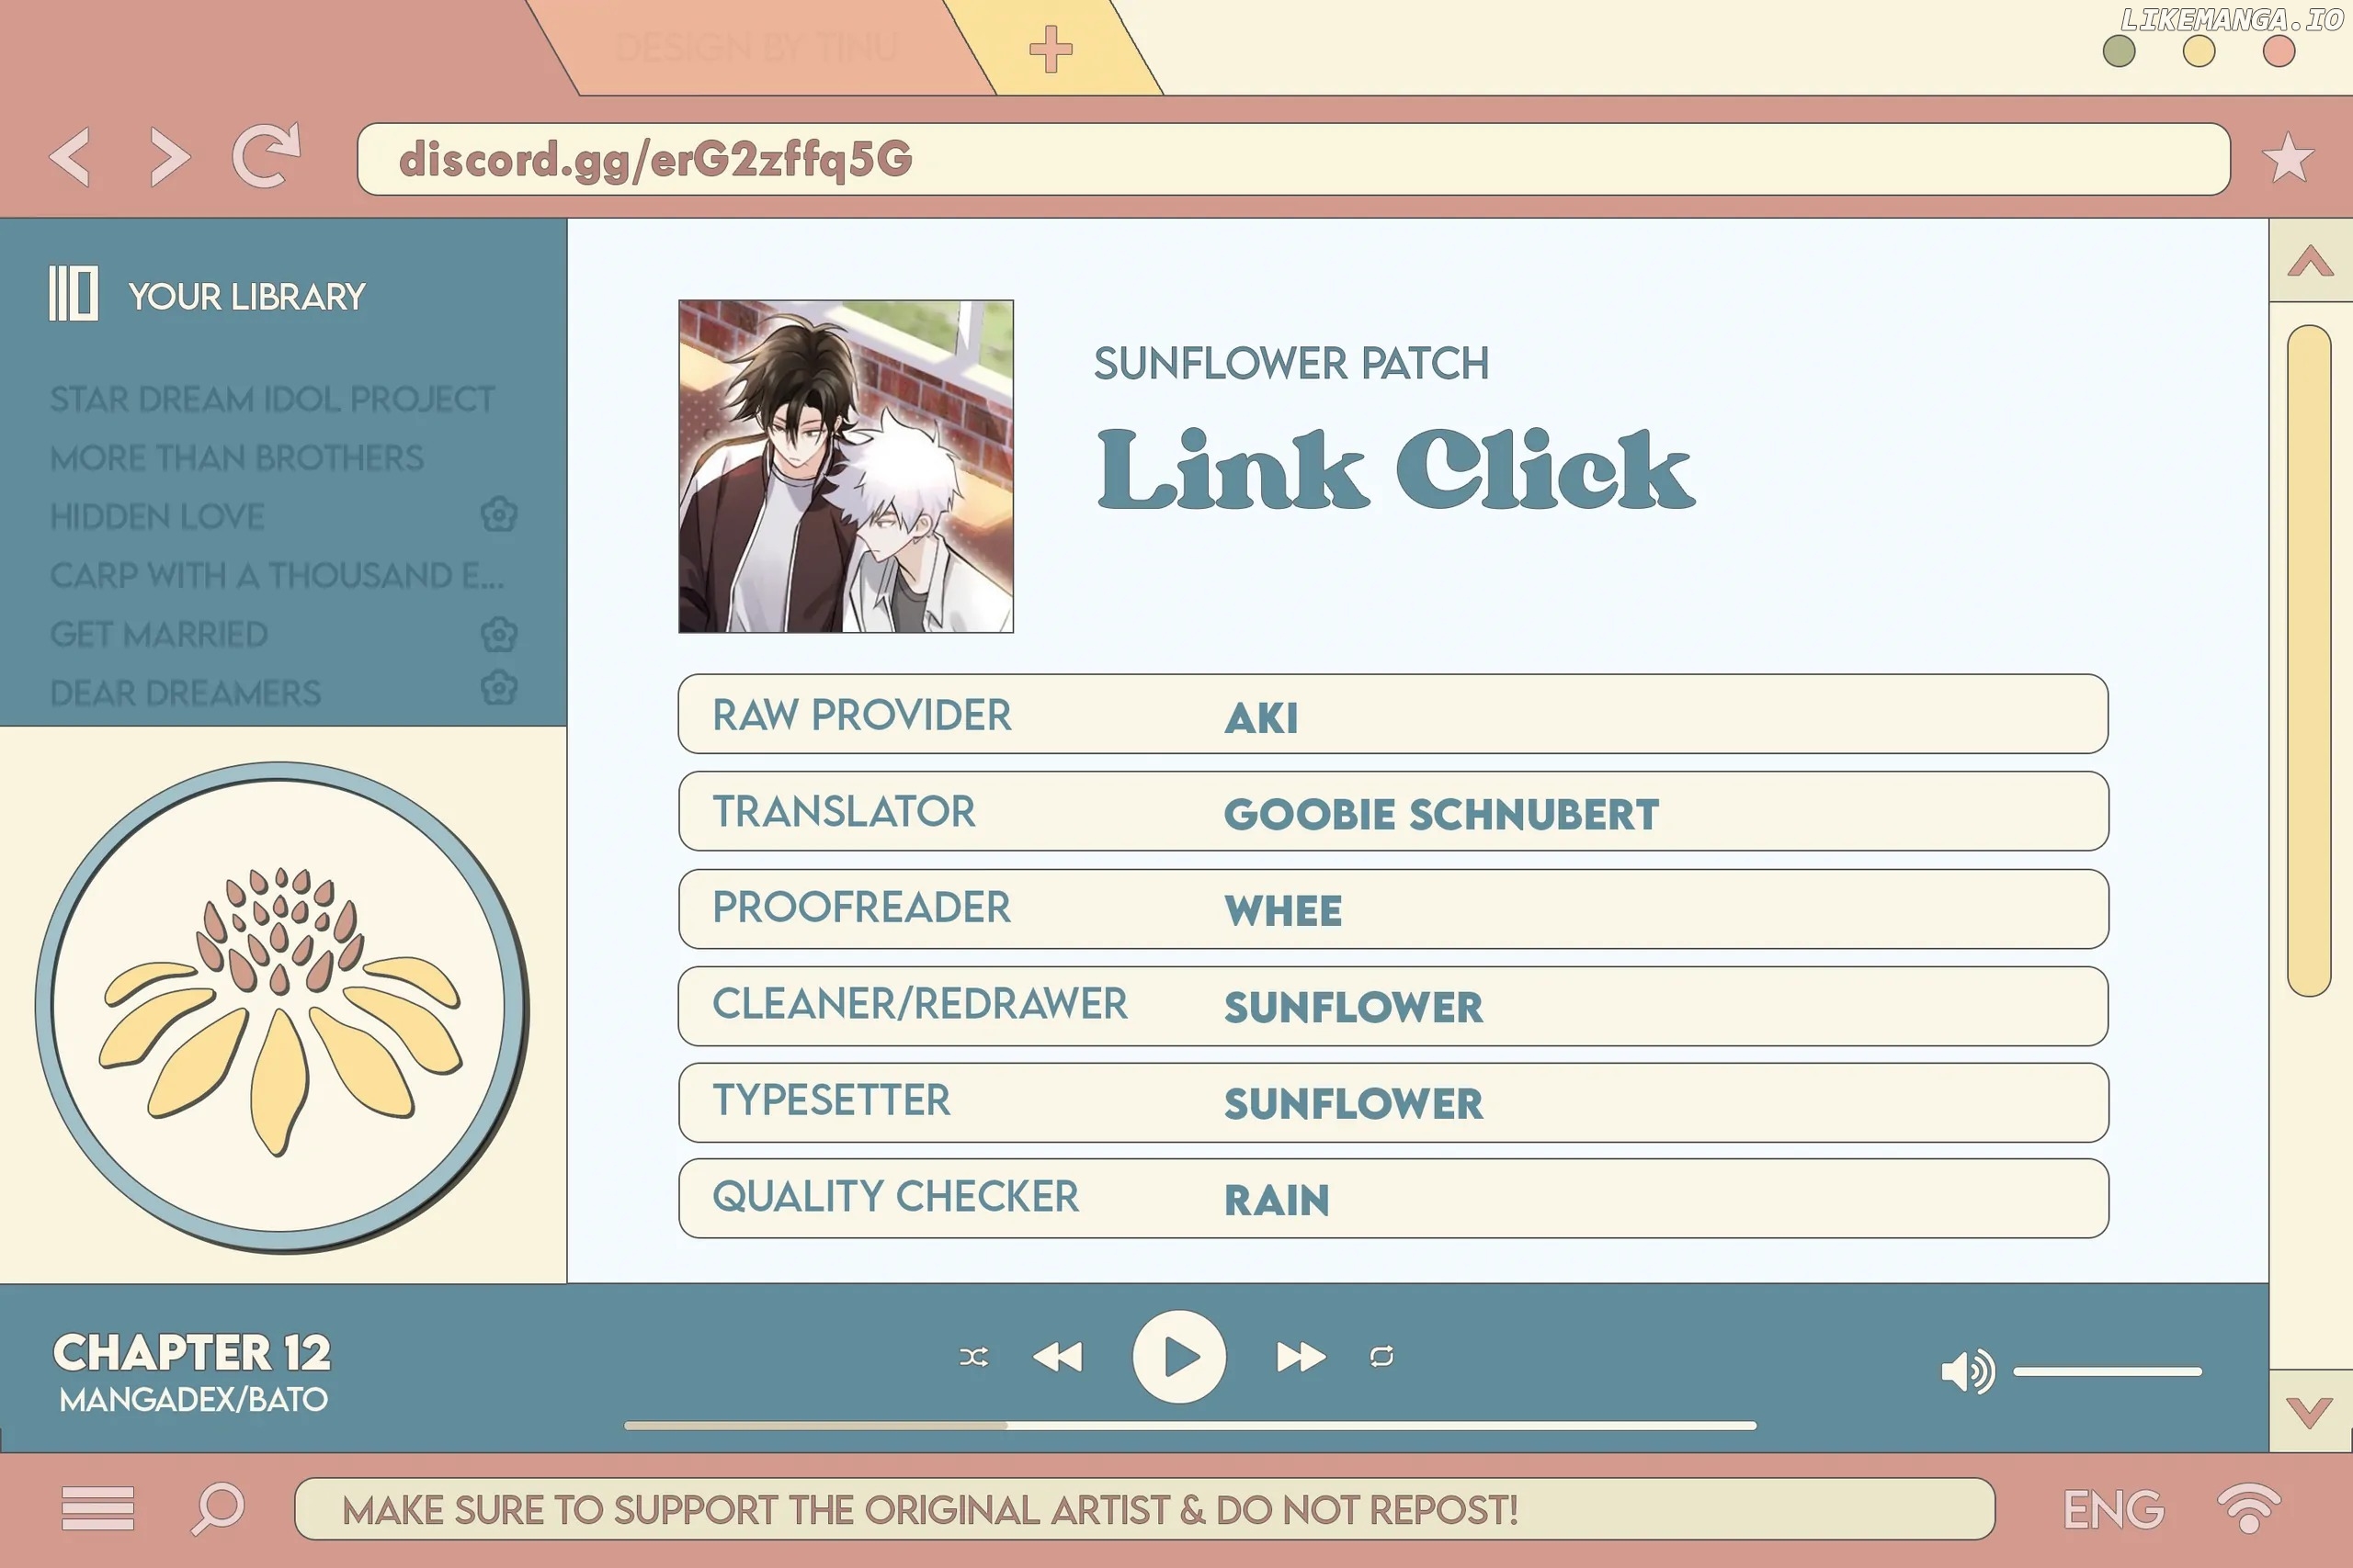Click the playback progress bar

point(1189,1425)
